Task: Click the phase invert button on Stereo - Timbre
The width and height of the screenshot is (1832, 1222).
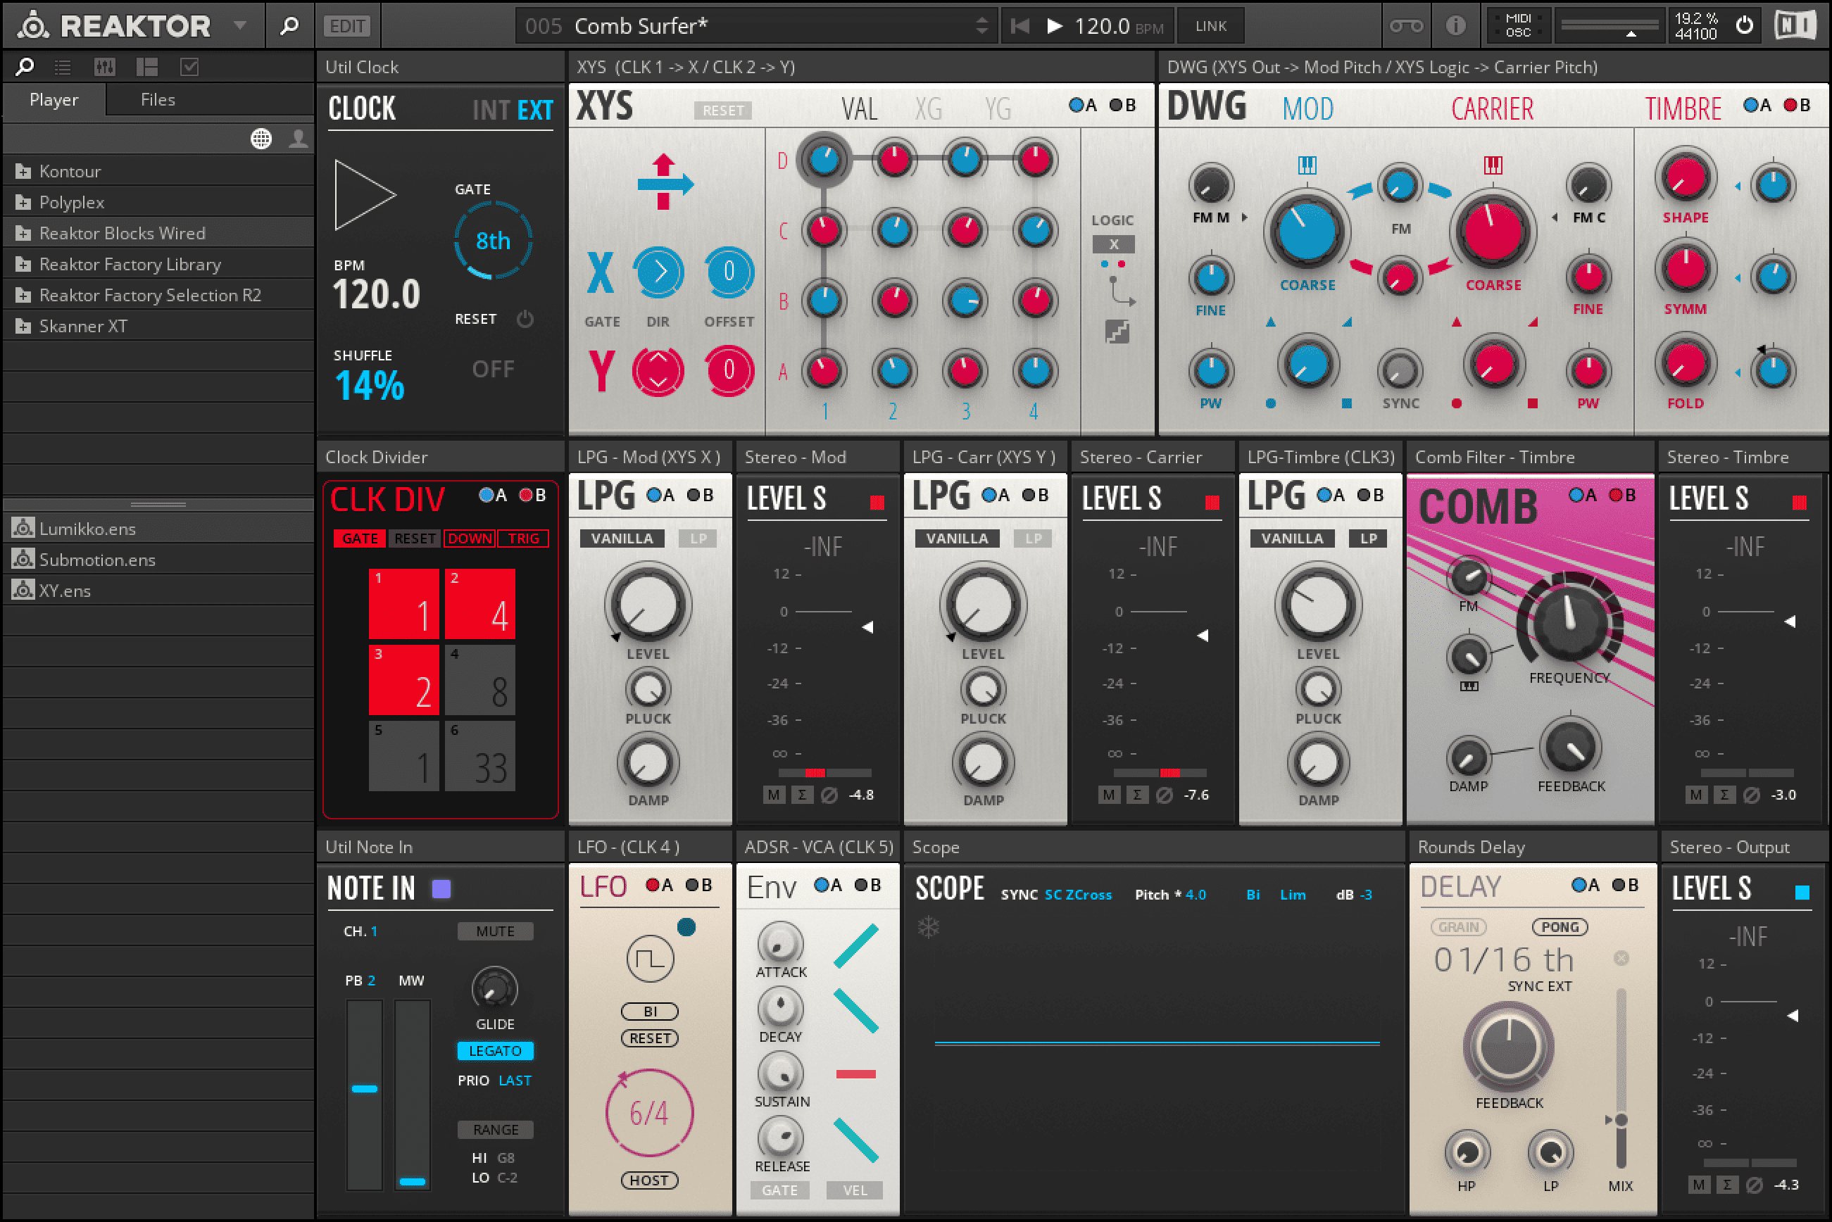Action: pyautogui.click(x=1751, y=795)
